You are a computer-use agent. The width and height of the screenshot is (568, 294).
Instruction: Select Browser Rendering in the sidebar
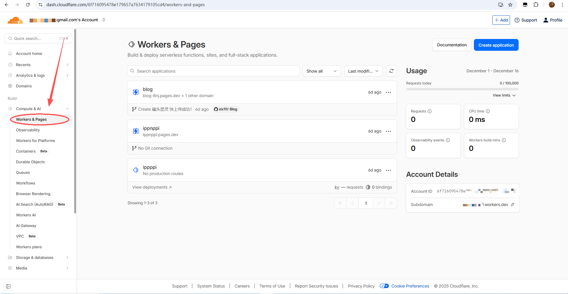click(x=33, y=194)
